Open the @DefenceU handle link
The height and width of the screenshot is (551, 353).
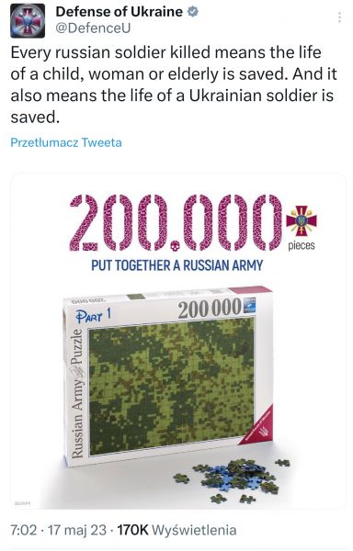coord(93,28)
